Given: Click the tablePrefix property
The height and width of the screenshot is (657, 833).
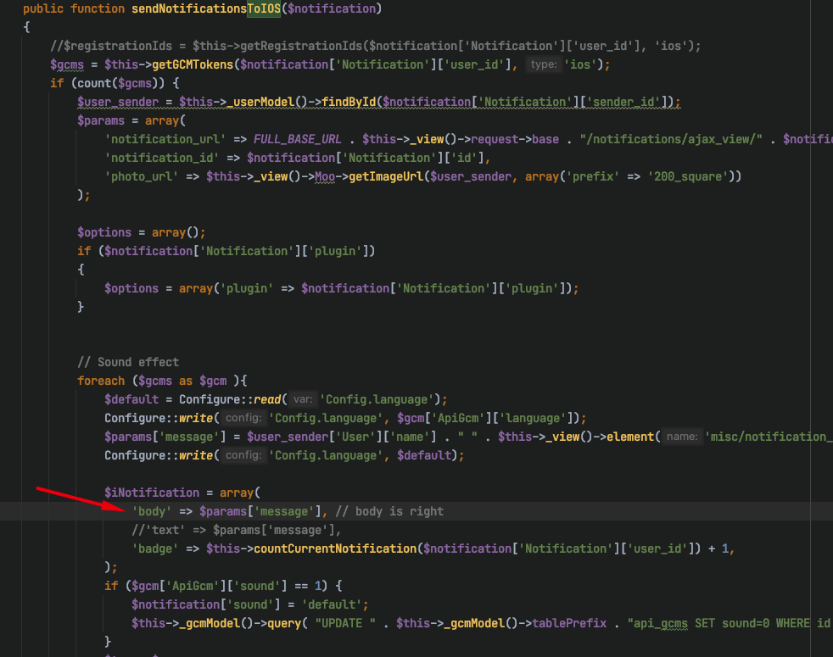Looking at the screenshot, I should click(x=569, y=623).
